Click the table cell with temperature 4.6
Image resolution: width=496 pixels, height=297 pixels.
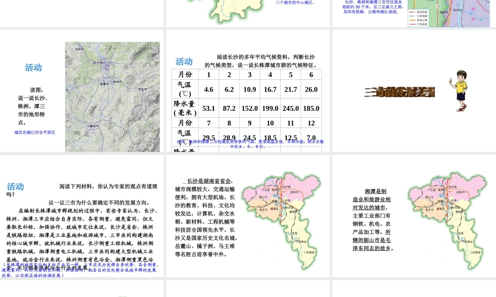[209, 89]
